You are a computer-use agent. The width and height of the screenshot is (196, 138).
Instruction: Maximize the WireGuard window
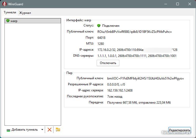click(178, 4)
